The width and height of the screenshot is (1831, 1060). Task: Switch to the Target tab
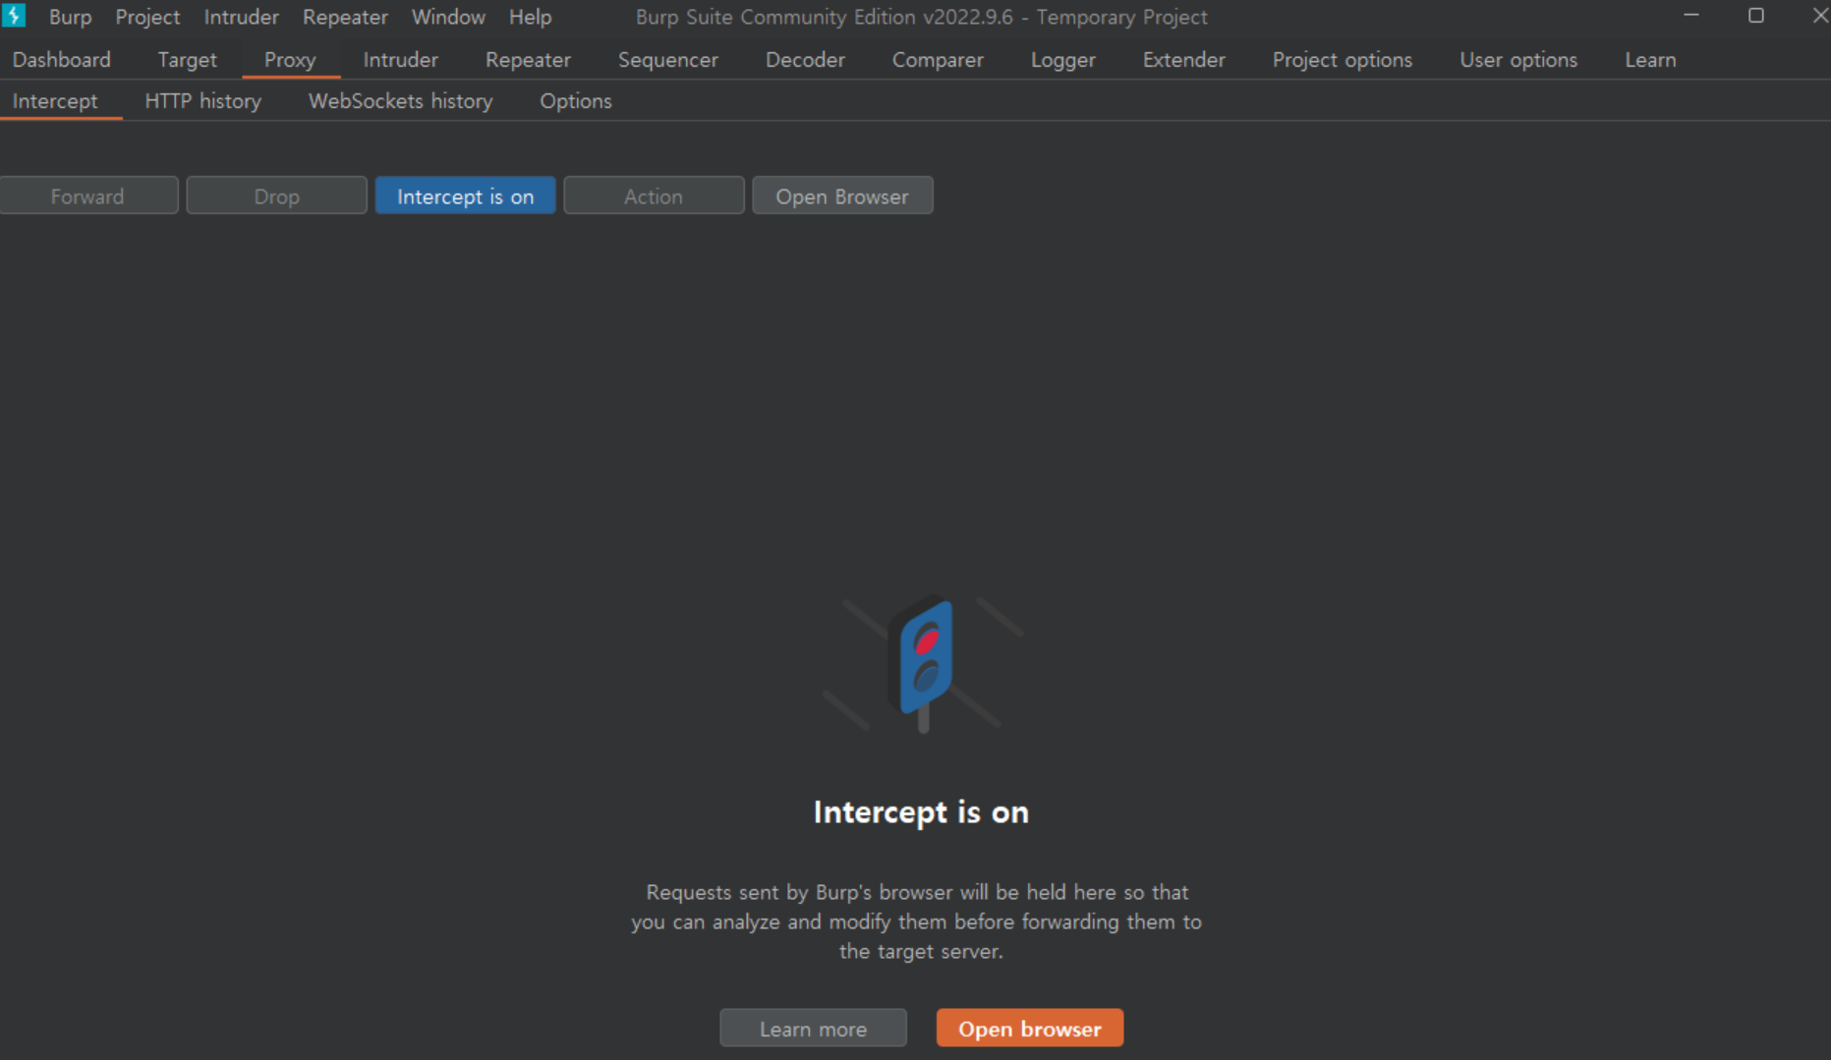click(x=187, y=60)
